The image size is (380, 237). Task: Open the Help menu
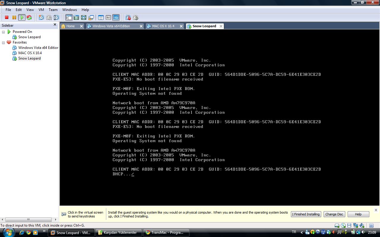click(85, 9)
